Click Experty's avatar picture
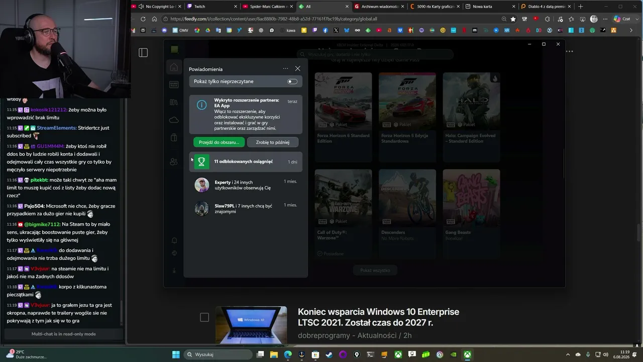This screenshot has height=362, width=643. (x=201, y=185)
